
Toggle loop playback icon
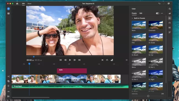pos(107,60)
